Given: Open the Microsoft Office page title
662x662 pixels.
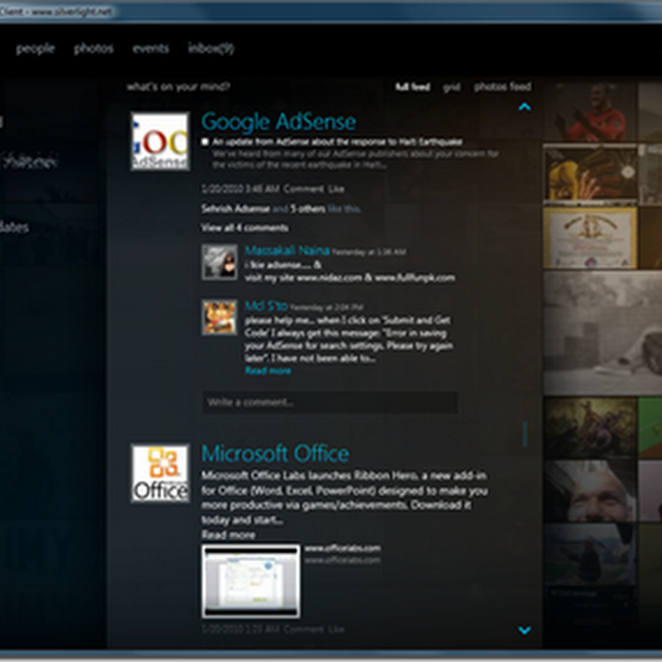Looking at the screenshot, I should (x=276, y=453).
